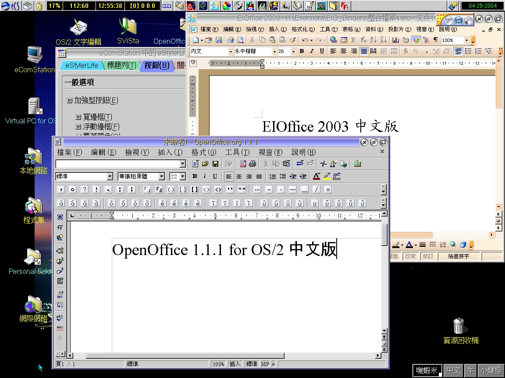Open the 表格(A) menu in EIOffice

click(352, 29)
